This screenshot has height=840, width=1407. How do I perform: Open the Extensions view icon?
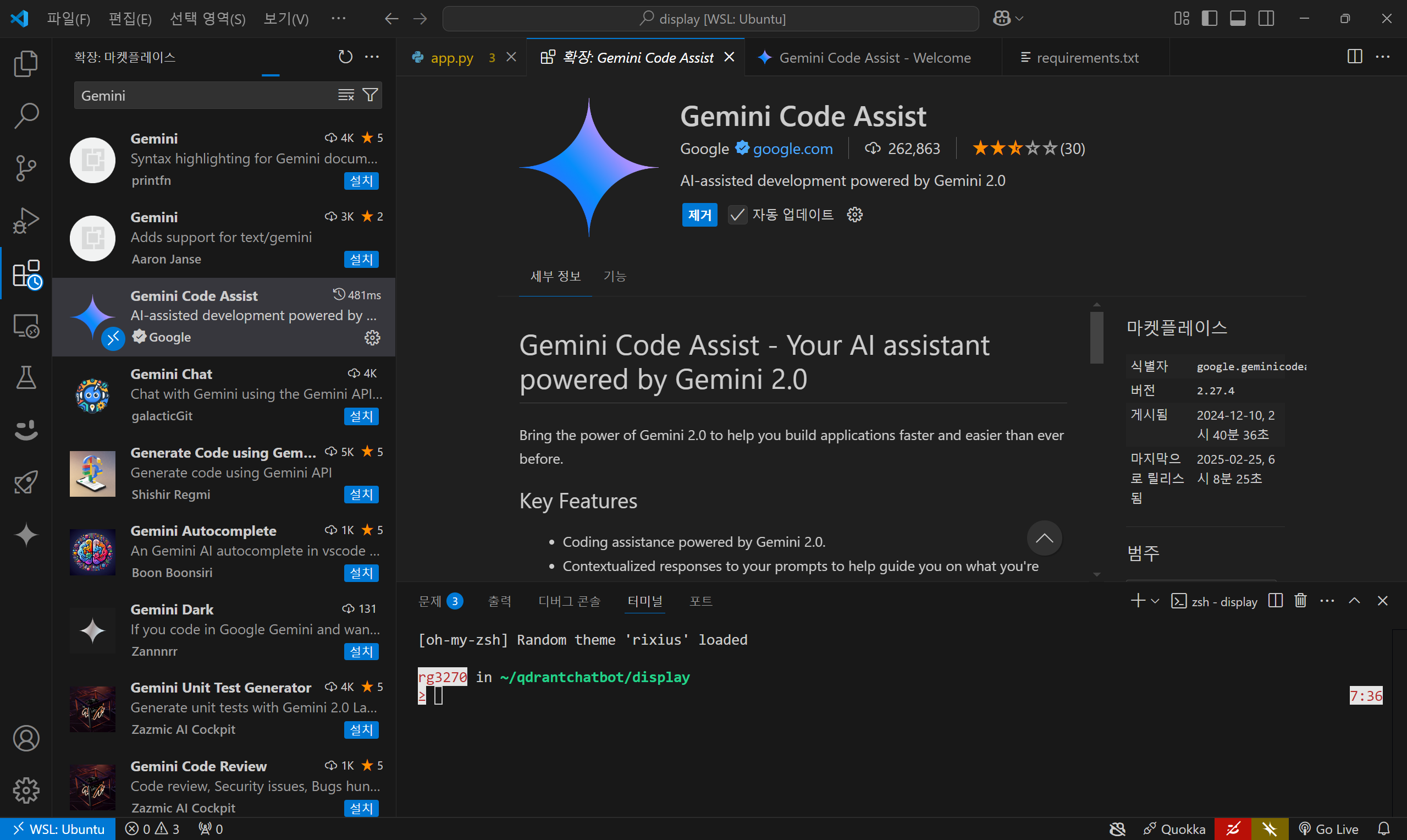(x=26, y=273)
